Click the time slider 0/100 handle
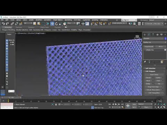The image size is (167, 125). (x=11, y=98)
